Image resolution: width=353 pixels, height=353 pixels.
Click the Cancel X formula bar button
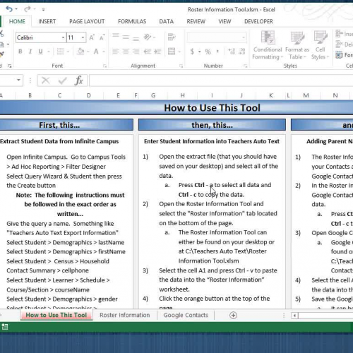(45, 80)
